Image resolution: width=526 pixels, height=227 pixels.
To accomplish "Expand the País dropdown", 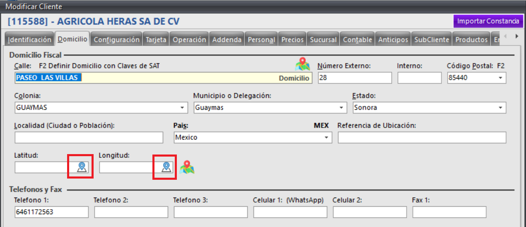I will [x=326, y=138].
